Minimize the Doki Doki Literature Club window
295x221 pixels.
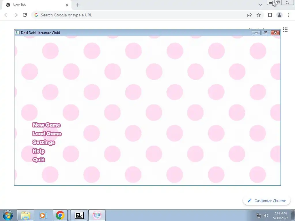coord(256,33)
